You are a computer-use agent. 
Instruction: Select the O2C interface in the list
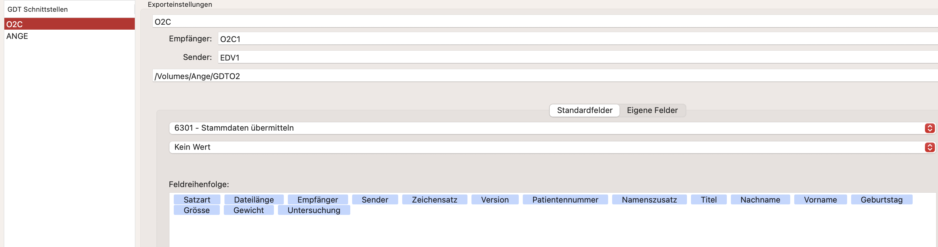coord(69,24)
